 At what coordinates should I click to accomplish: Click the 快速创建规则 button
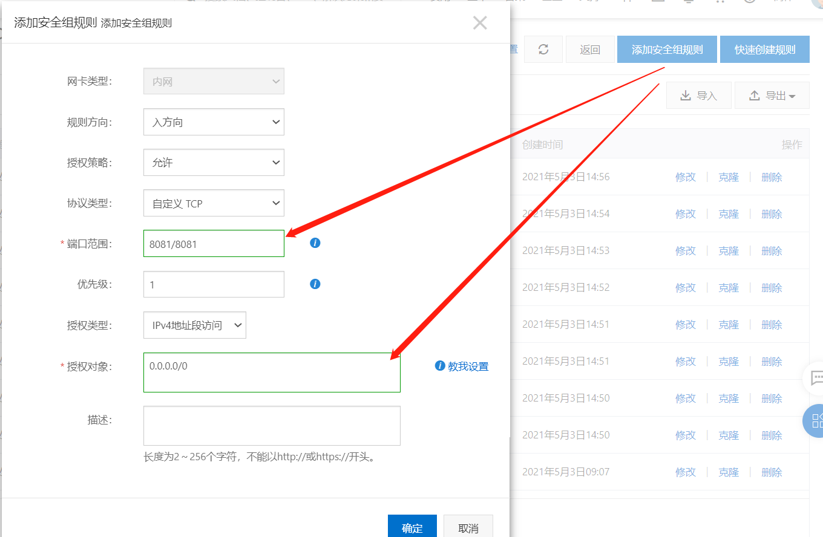click(765, 50)
